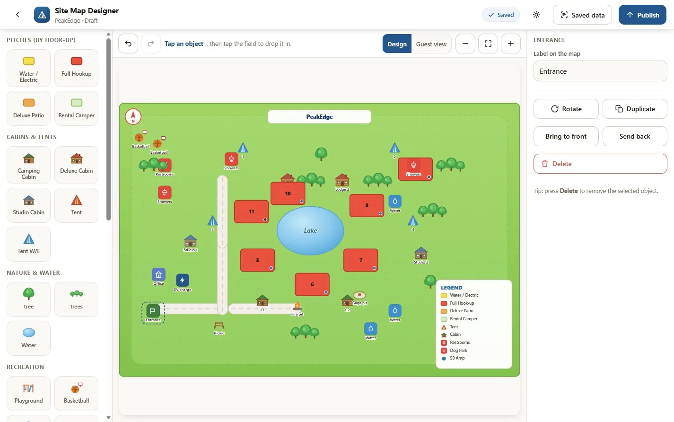Delete the selected Entrance object
This screenshot has width=674, height=422.
tap(600, 164)
